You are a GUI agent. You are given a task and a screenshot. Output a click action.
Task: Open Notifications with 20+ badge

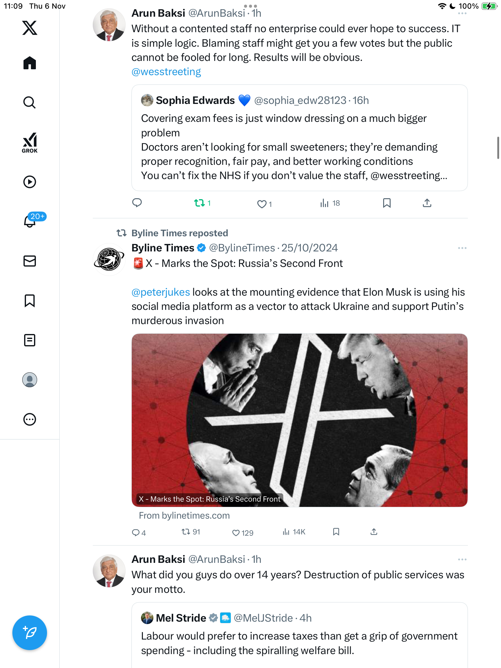coord(30,221)
